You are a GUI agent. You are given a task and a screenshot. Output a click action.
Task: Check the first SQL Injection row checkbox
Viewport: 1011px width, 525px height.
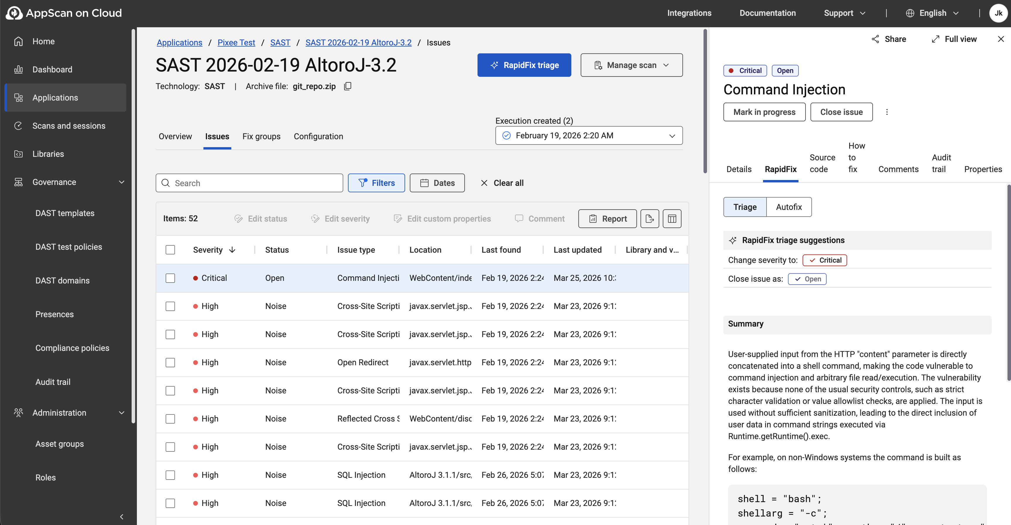(x=170, y=475)
